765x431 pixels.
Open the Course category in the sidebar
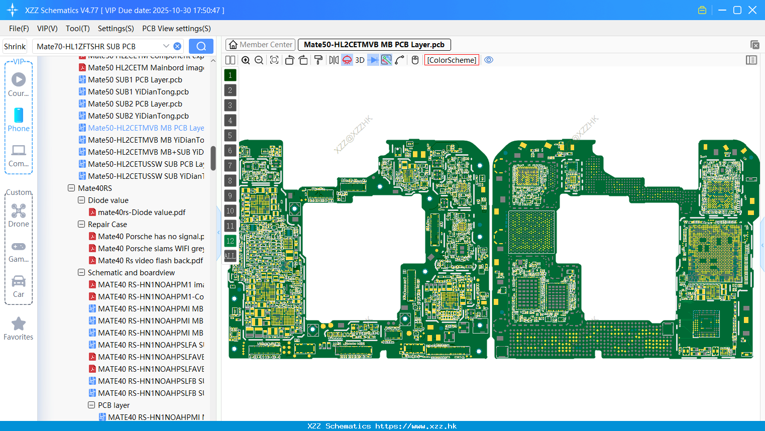click(19, 84)
